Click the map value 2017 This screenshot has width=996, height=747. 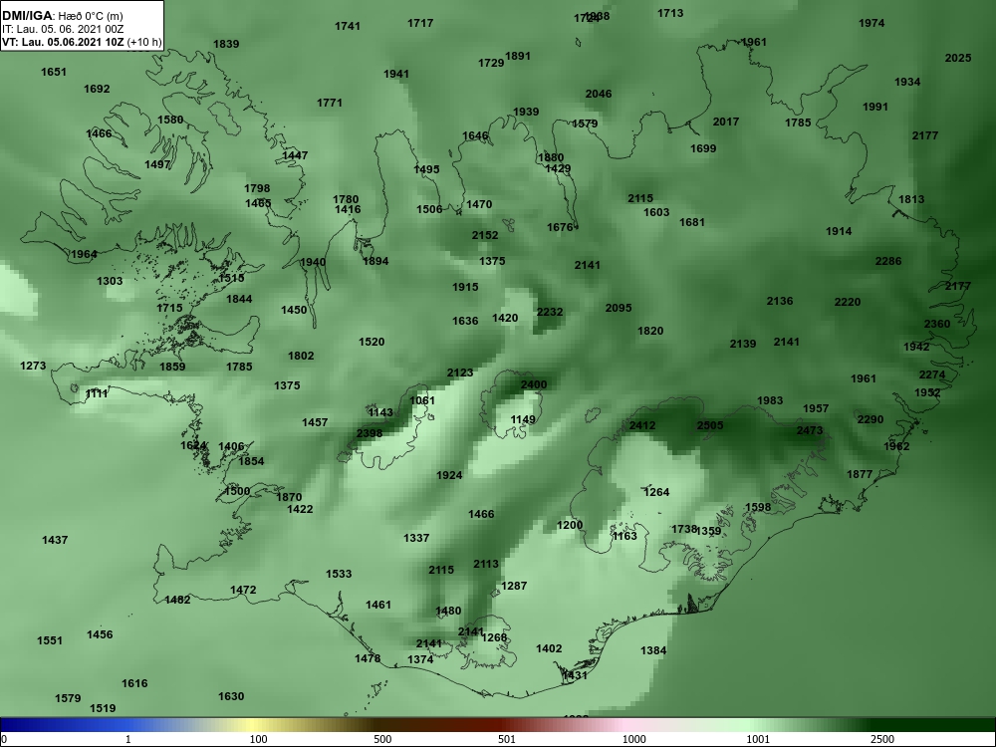click(x=726, y=122)
